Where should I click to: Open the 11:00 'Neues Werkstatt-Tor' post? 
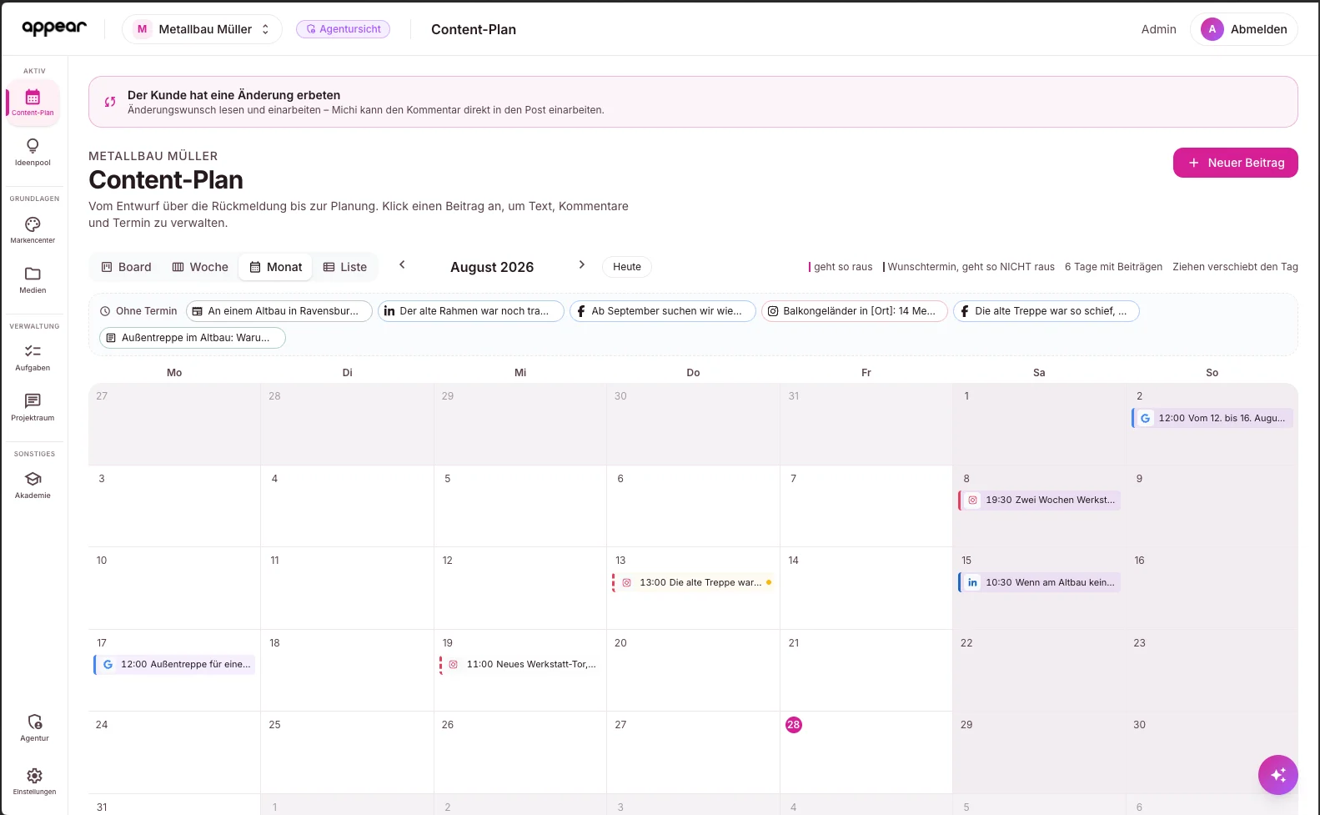[520, 664]
